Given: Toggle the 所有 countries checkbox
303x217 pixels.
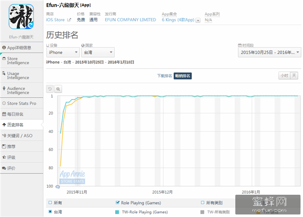Looking at the screenshot, I should (50, 202).
